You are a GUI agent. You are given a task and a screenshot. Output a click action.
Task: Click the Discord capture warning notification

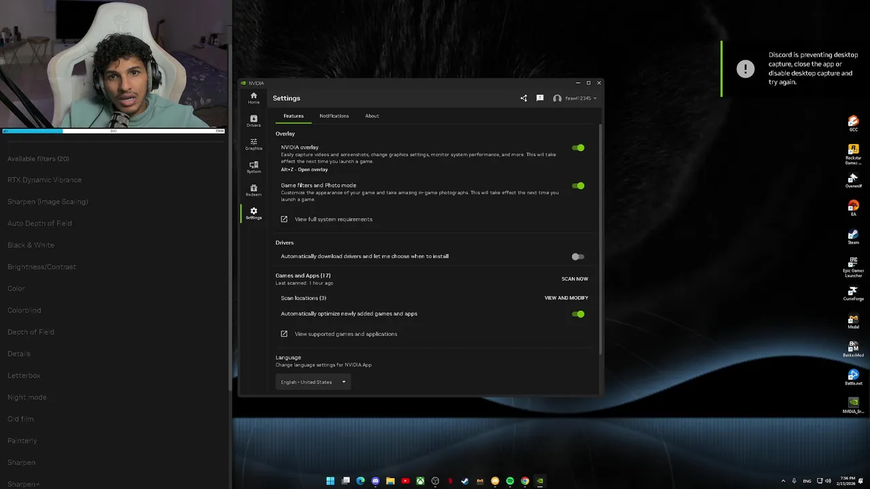coord(796,69)
